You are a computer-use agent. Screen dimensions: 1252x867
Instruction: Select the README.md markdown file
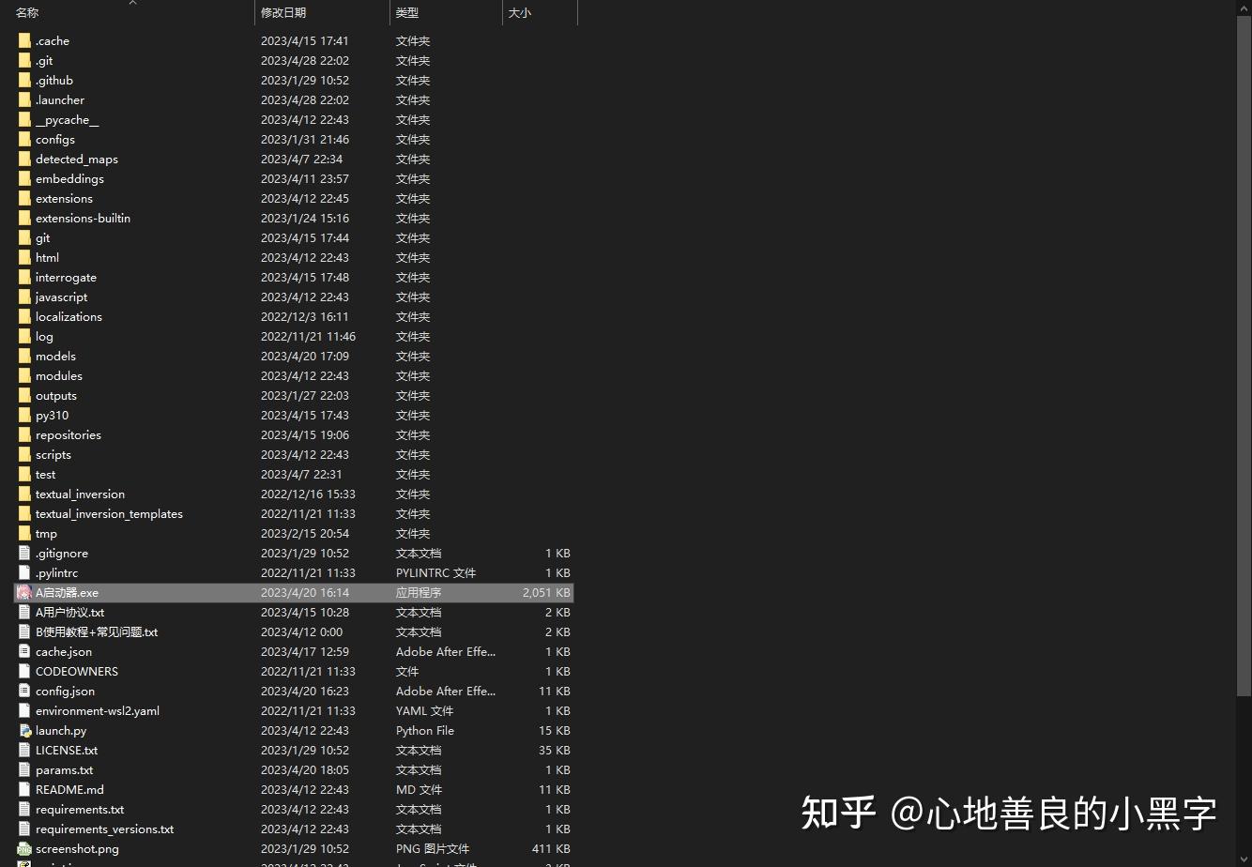pos(68,789)
